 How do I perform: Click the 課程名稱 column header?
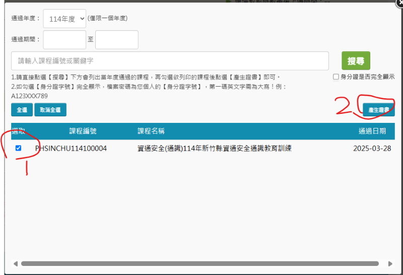(151, 131)
